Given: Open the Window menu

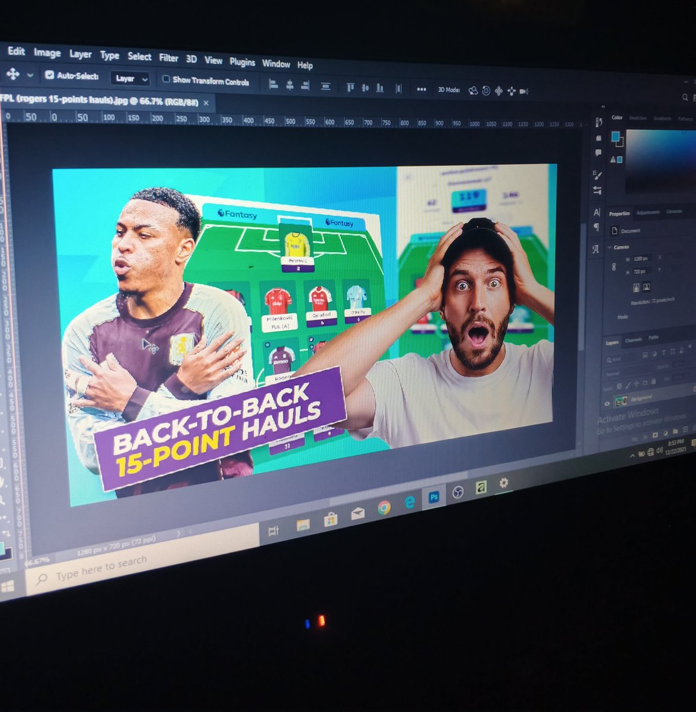Looking at the screenshot, I should coord(276,63).
